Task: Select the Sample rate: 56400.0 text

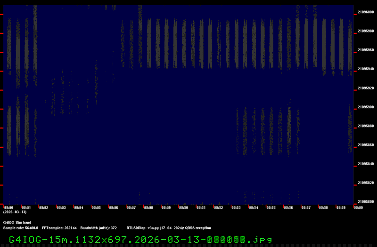Action: tap(20, 228)
